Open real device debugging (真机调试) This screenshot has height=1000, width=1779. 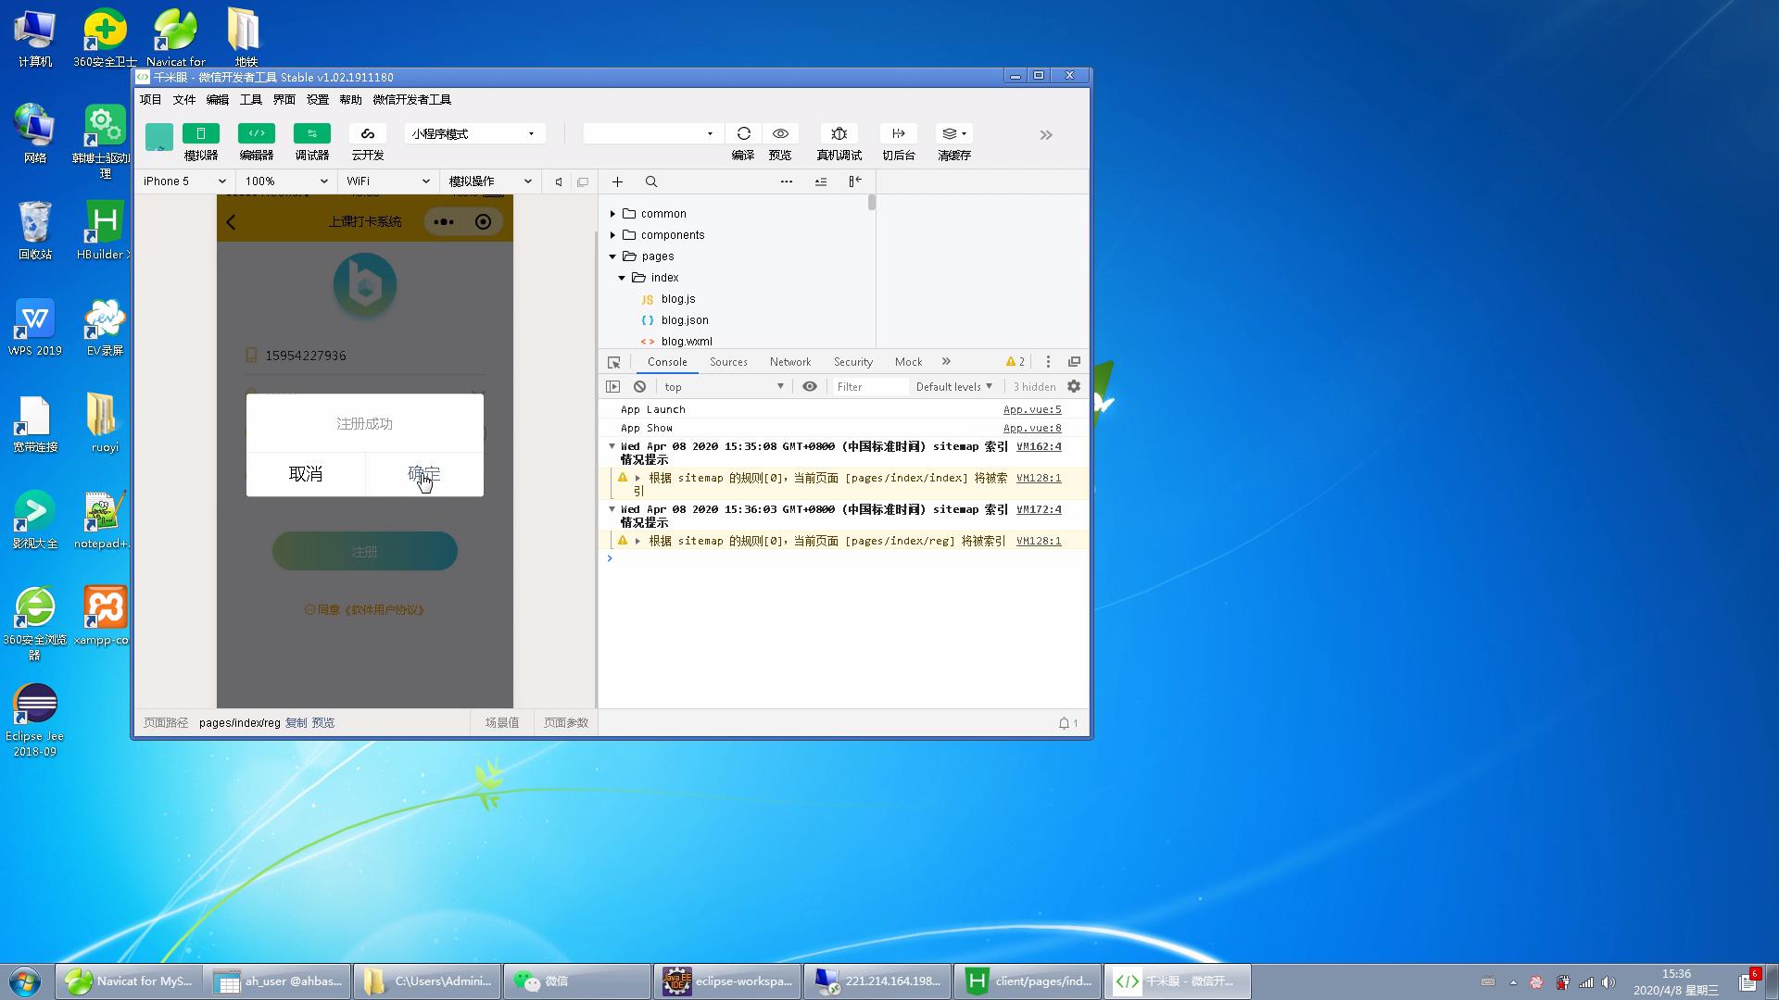tap(839, 134)
